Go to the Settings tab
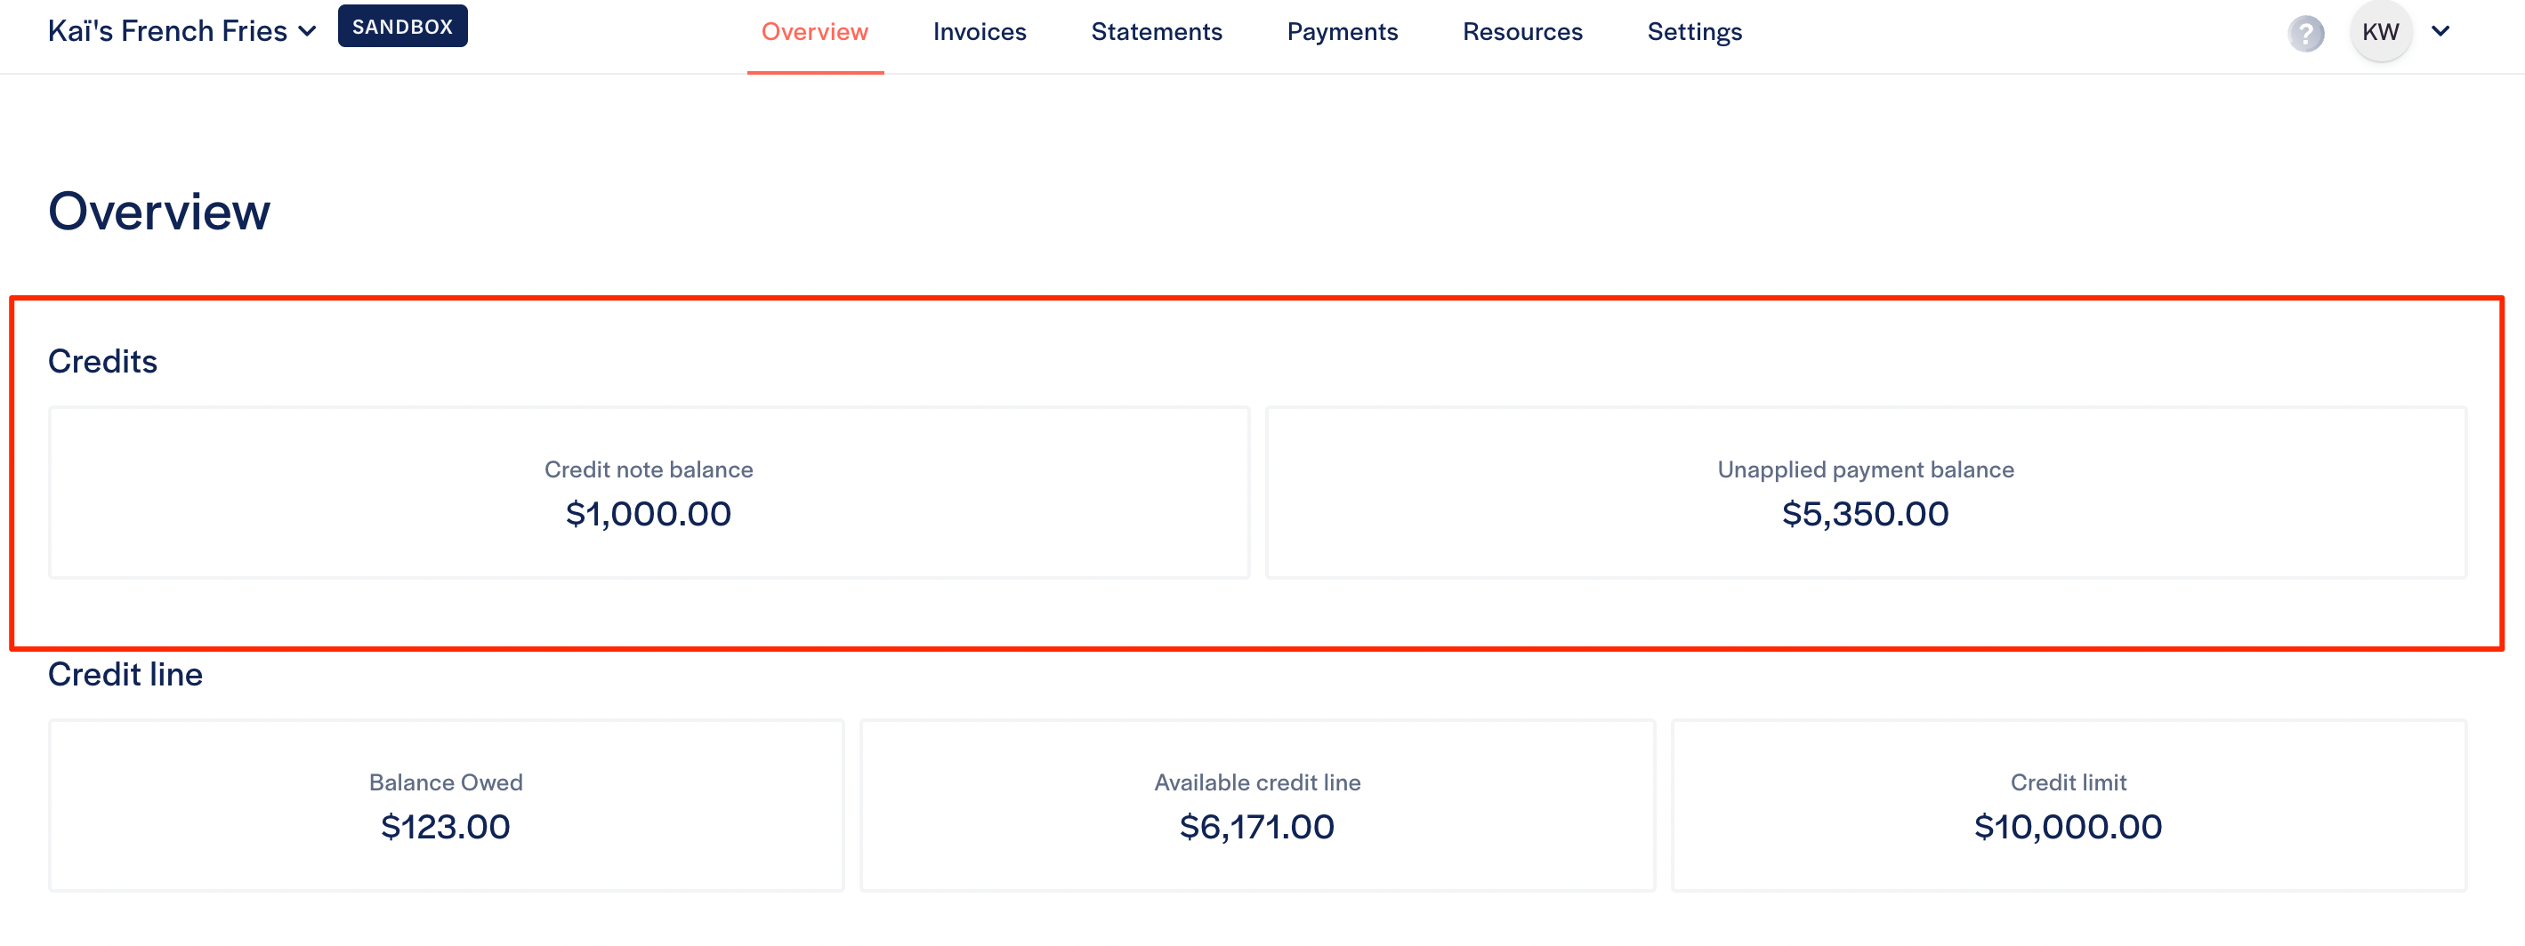 click(1694, 32)
